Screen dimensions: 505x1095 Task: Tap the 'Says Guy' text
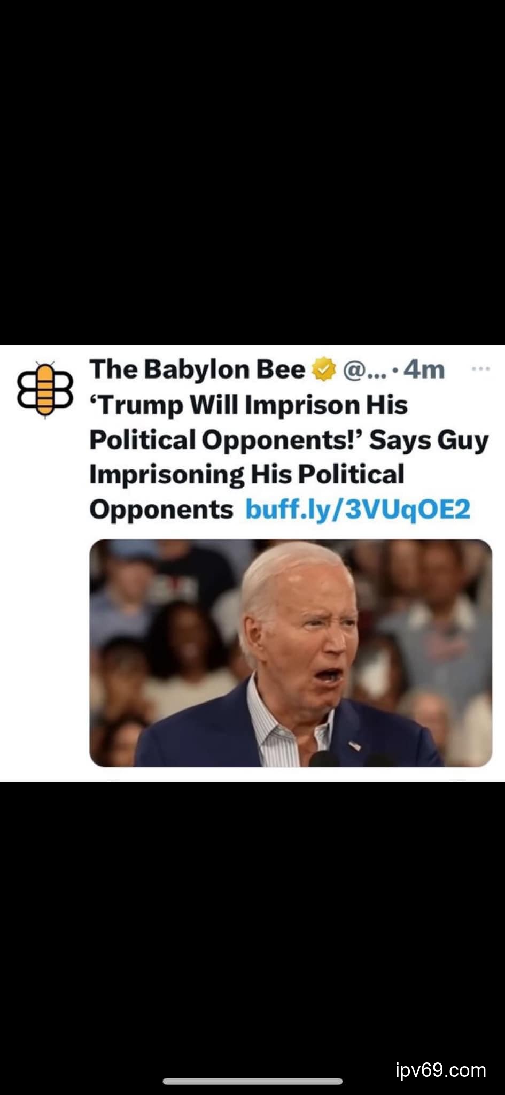click(x=429, y=440)
